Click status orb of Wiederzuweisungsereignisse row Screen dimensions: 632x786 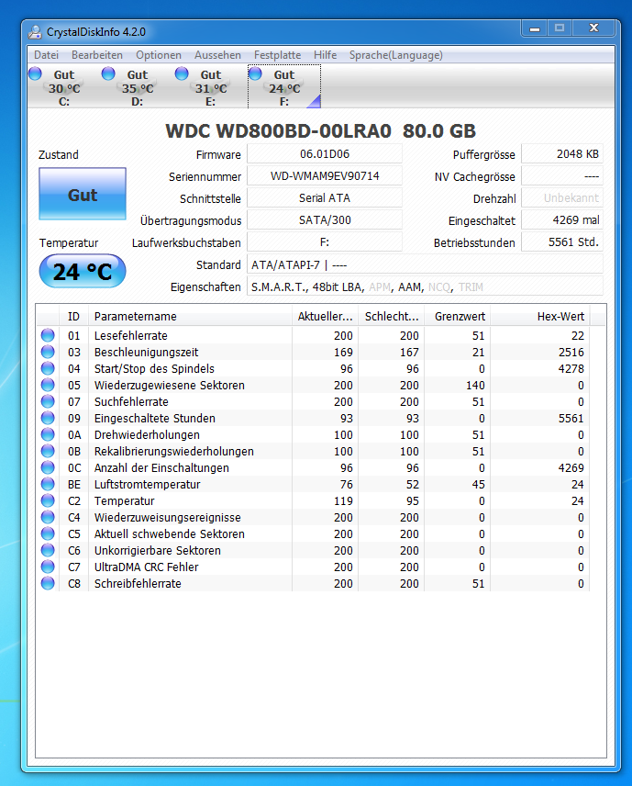[x=48, y=517]
